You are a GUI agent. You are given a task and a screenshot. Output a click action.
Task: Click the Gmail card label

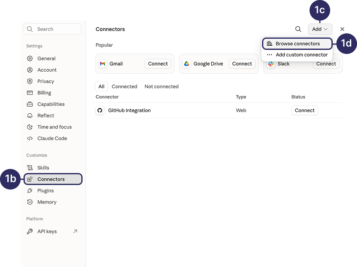pos(116,63)
